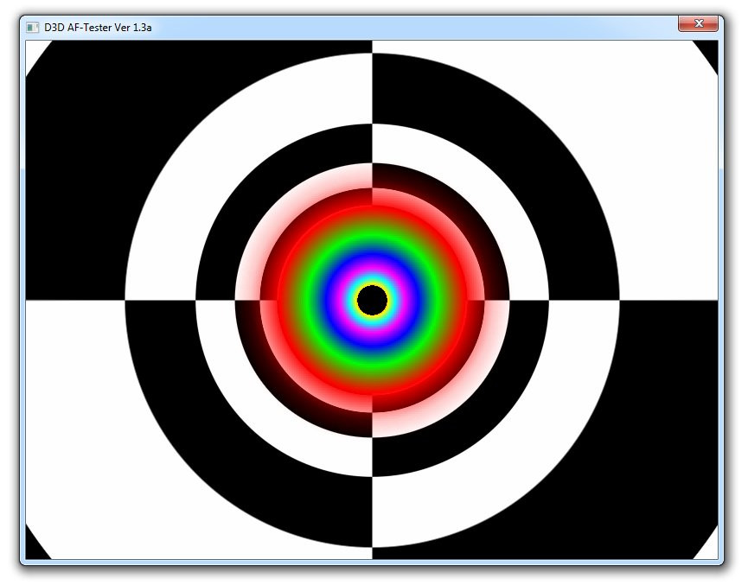Select the yellow ring around the center dot

[372, 282]
